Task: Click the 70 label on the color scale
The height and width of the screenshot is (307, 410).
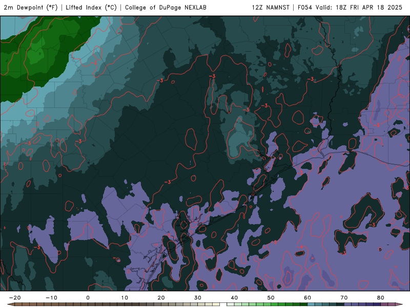Action: tap(344, 298)
